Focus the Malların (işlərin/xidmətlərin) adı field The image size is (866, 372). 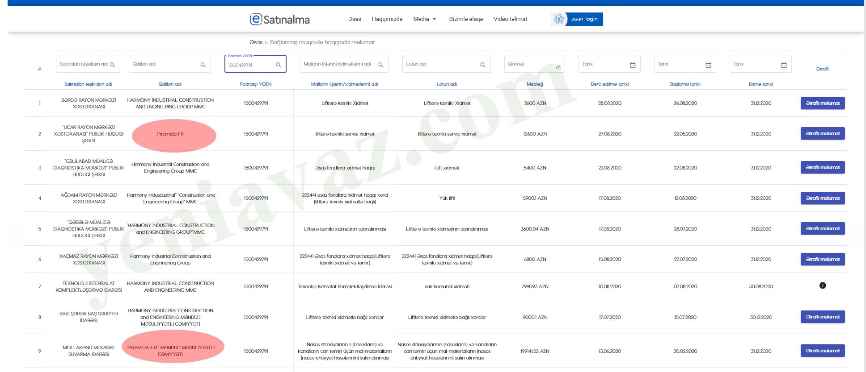(344, 64)
